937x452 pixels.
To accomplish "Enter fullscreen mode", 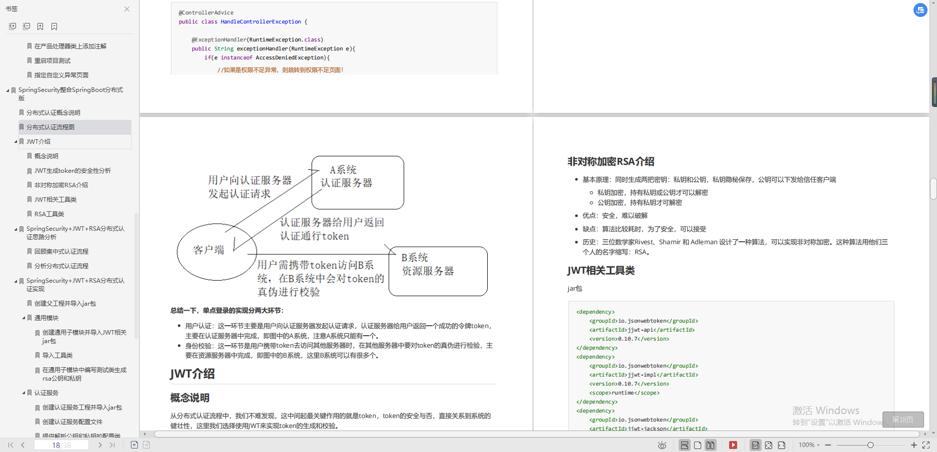I will tap(926, 445).
